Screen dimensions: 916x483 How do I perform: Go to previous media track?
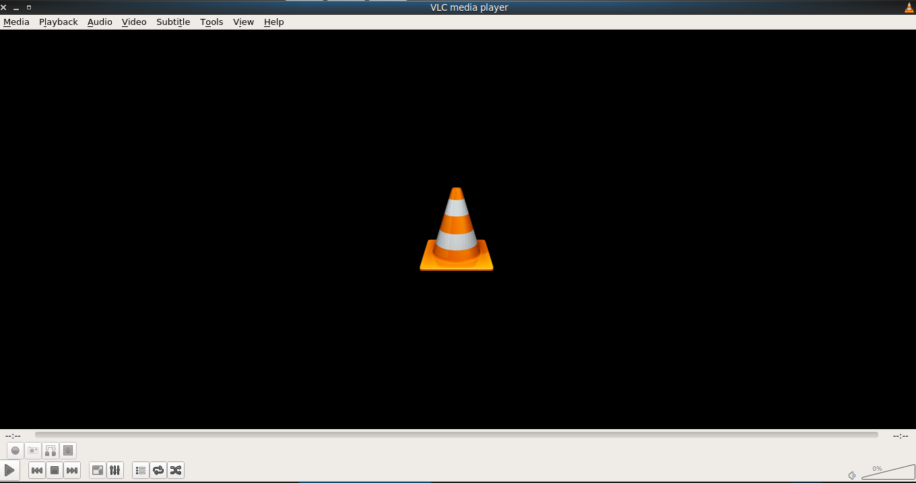37,470
